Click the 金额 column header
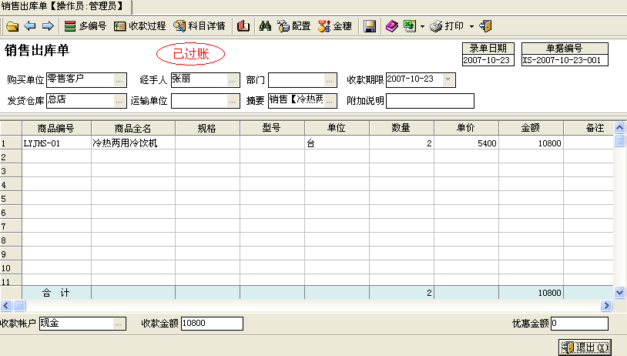The image size is (627, 356). click(x=531, y=128)
